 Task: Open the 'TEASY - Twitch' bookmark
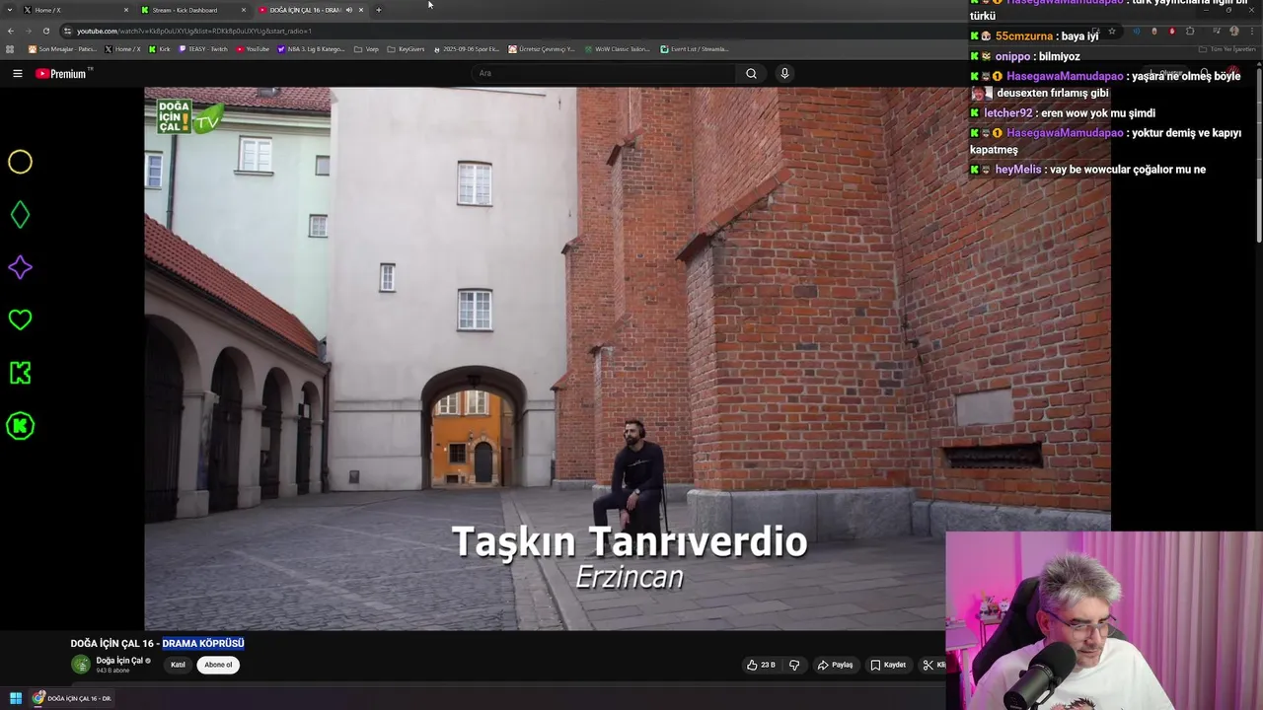203,49
